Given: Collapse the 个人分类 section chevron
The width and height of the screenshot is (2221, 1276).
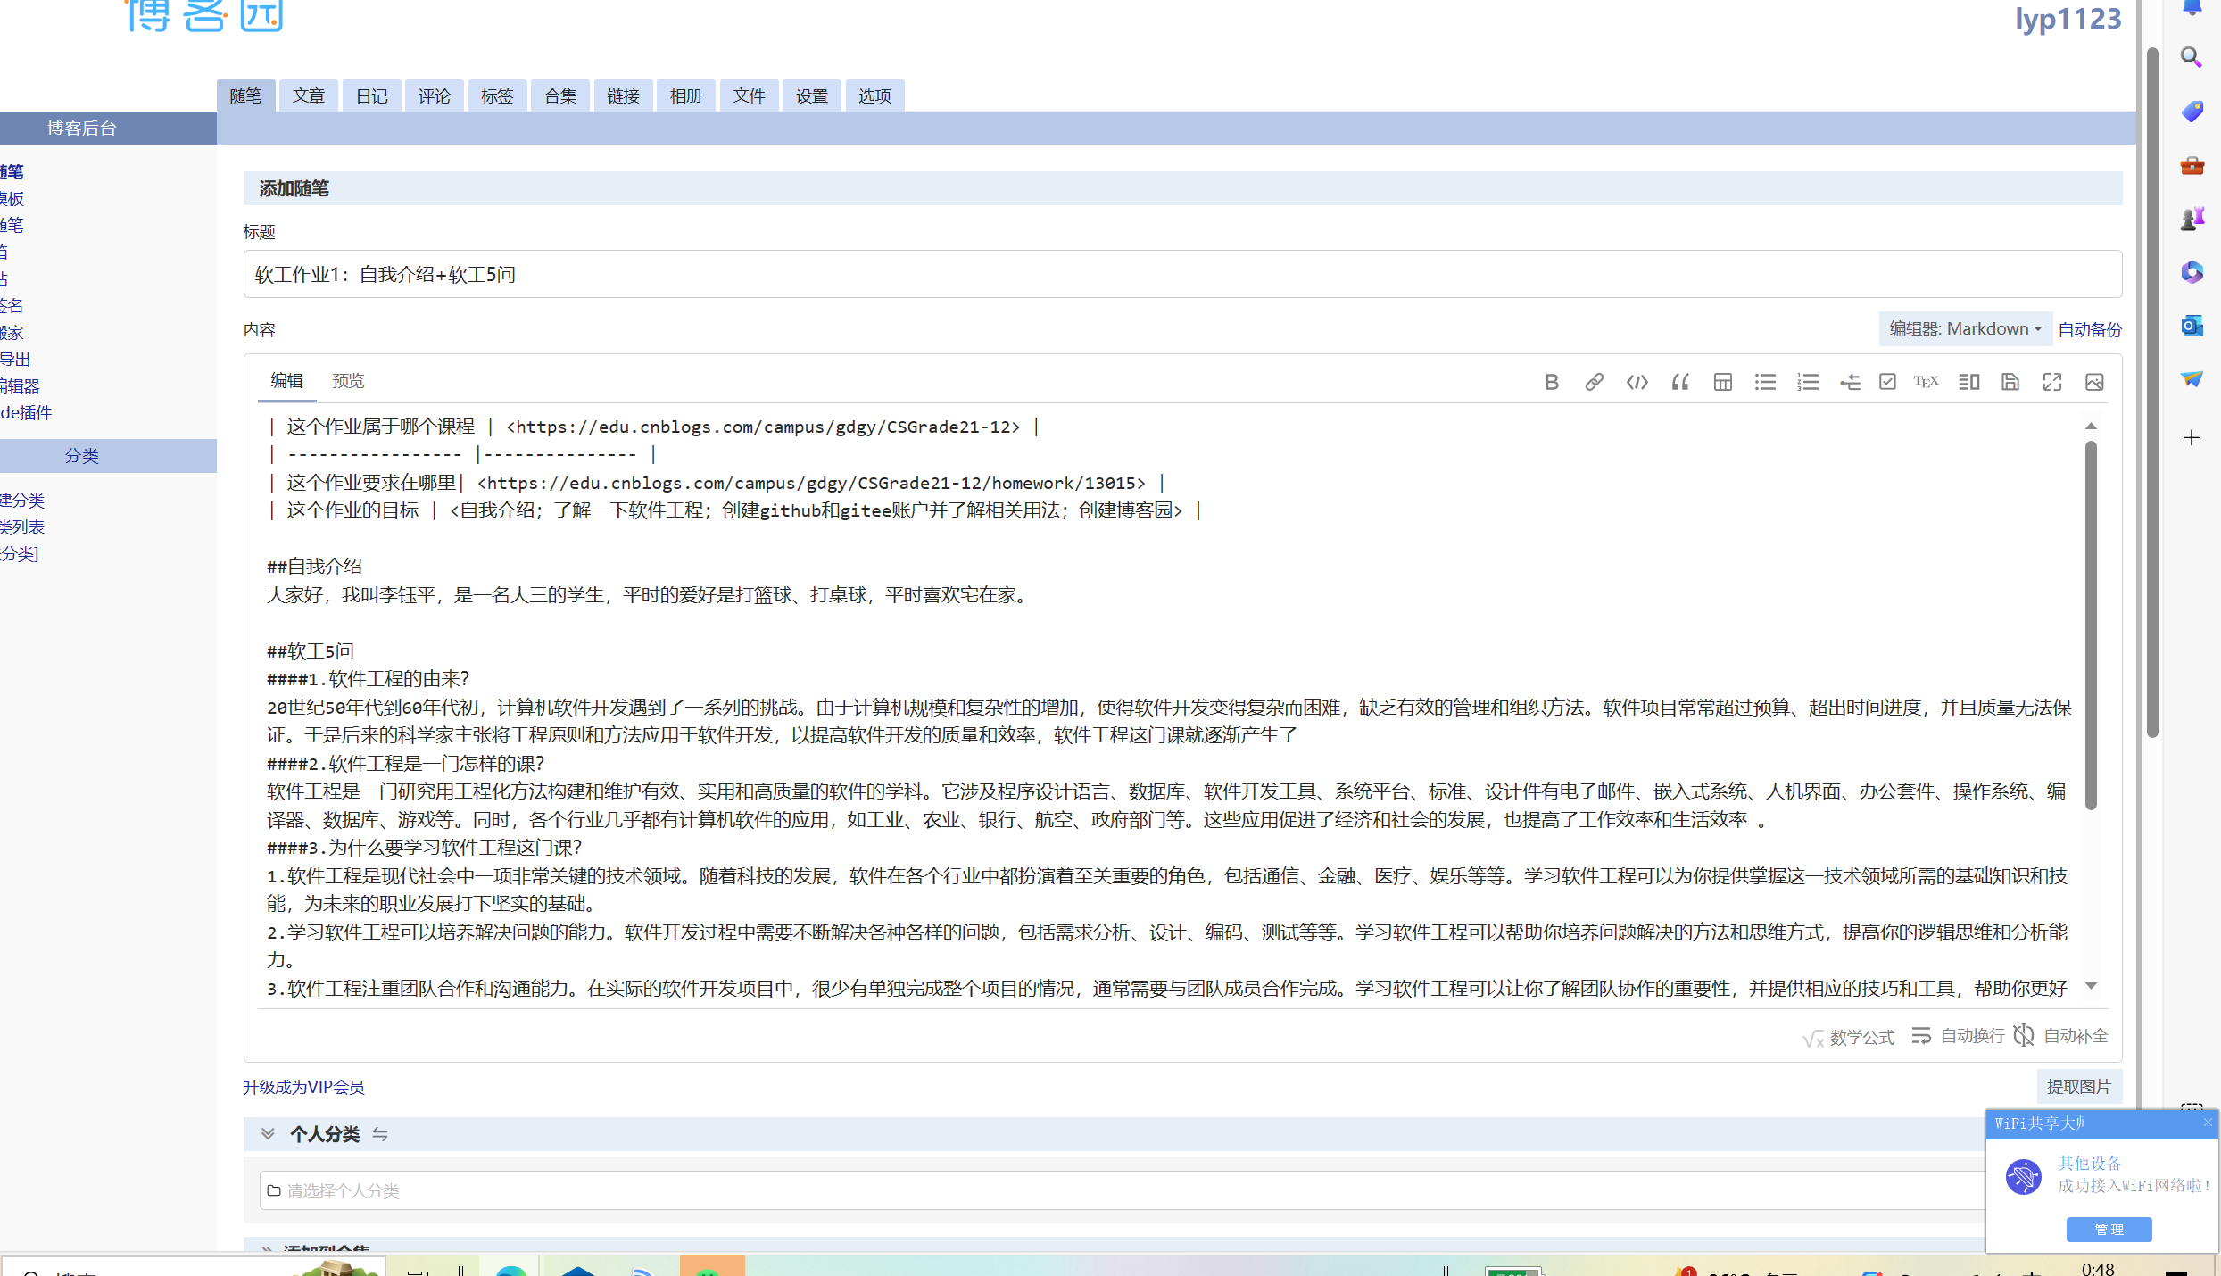Looking at the screenshot, I should 268,1133.
